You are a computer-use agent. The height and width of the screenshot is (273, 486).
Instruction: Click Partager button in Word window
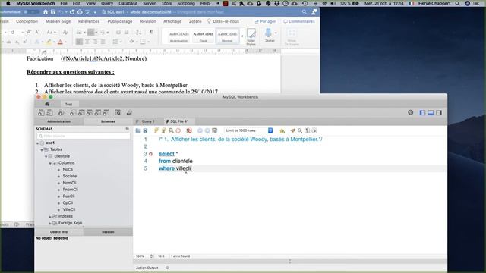coord(265,21)
